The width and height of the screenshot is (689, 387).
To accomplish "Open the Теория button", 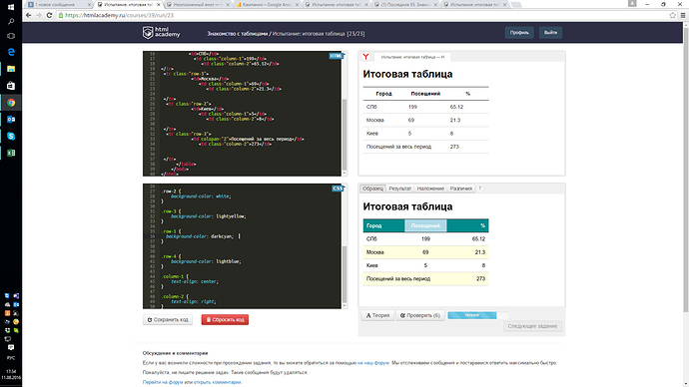I will (x=377, y=315).
